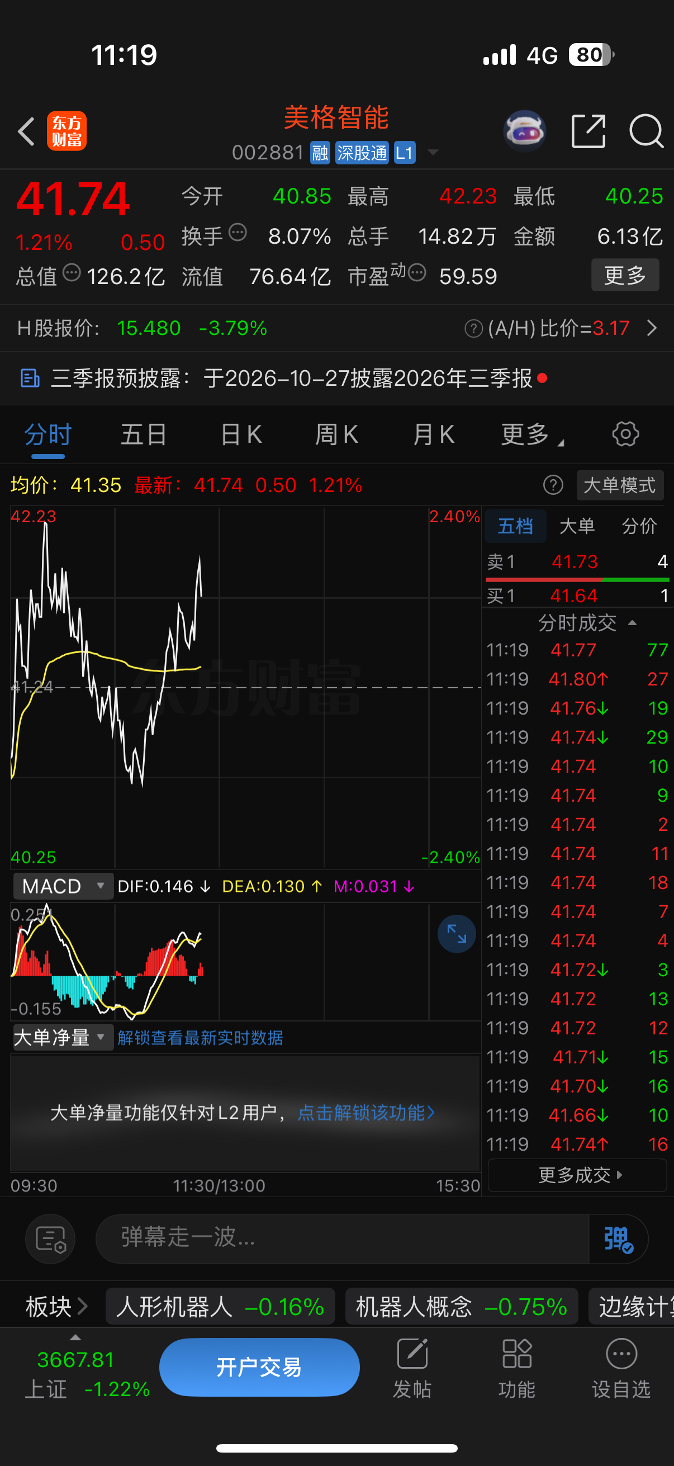
Task: Tap info icon beside 总值
Action: (x=72, y=273)
